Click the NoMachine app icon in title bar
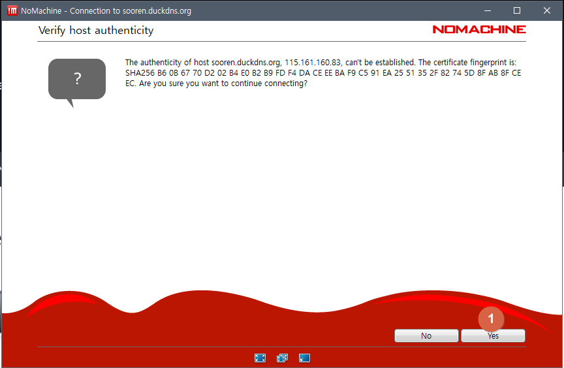 pyautogui.click(x=12, y=10)
